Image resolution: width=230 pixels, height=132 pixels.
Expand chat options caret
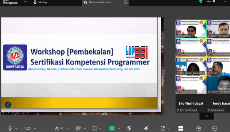click(x=85, y=128)
